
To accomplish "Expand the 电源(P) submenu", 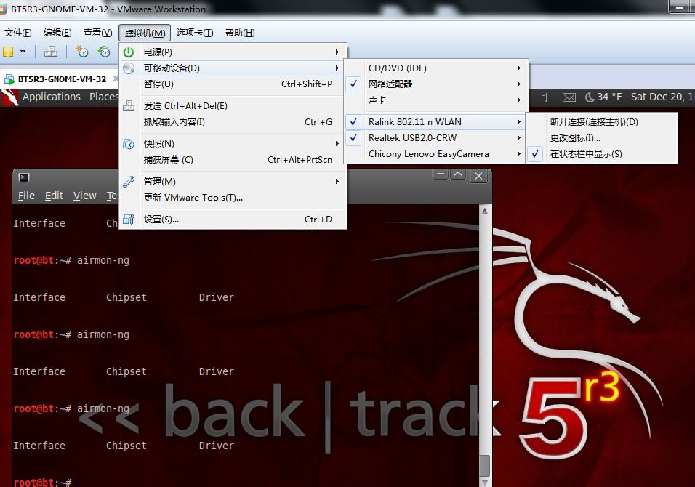I will click(233, 52).
